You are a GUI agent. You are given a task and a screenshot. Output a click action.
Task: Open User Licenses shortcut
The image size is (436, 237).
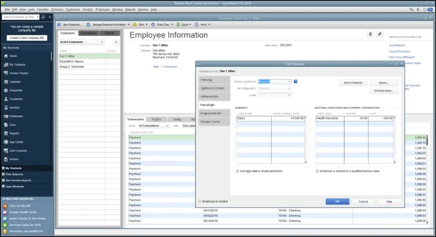pos(18,151)
